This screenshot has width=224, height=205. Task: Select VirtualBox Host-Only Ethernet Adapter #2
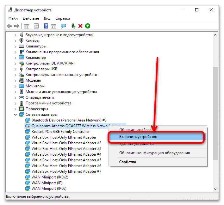(x=66, y=143)
